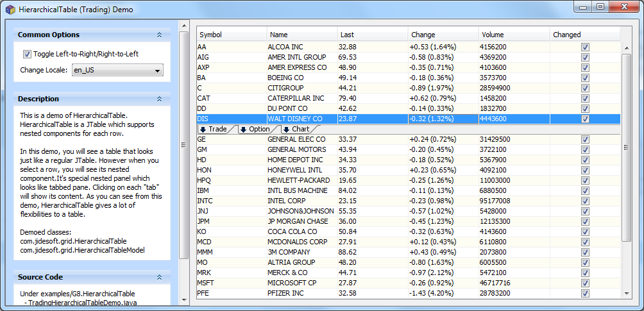Sort by Name column header
The width and height of the screenshot is (644, 311).
[302, 35]
